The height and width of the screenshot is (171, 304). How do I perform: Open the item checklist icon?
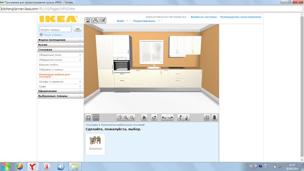click(103, 21)
